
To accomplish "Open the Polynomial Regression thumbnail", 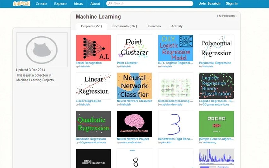I will click(217, 48).
